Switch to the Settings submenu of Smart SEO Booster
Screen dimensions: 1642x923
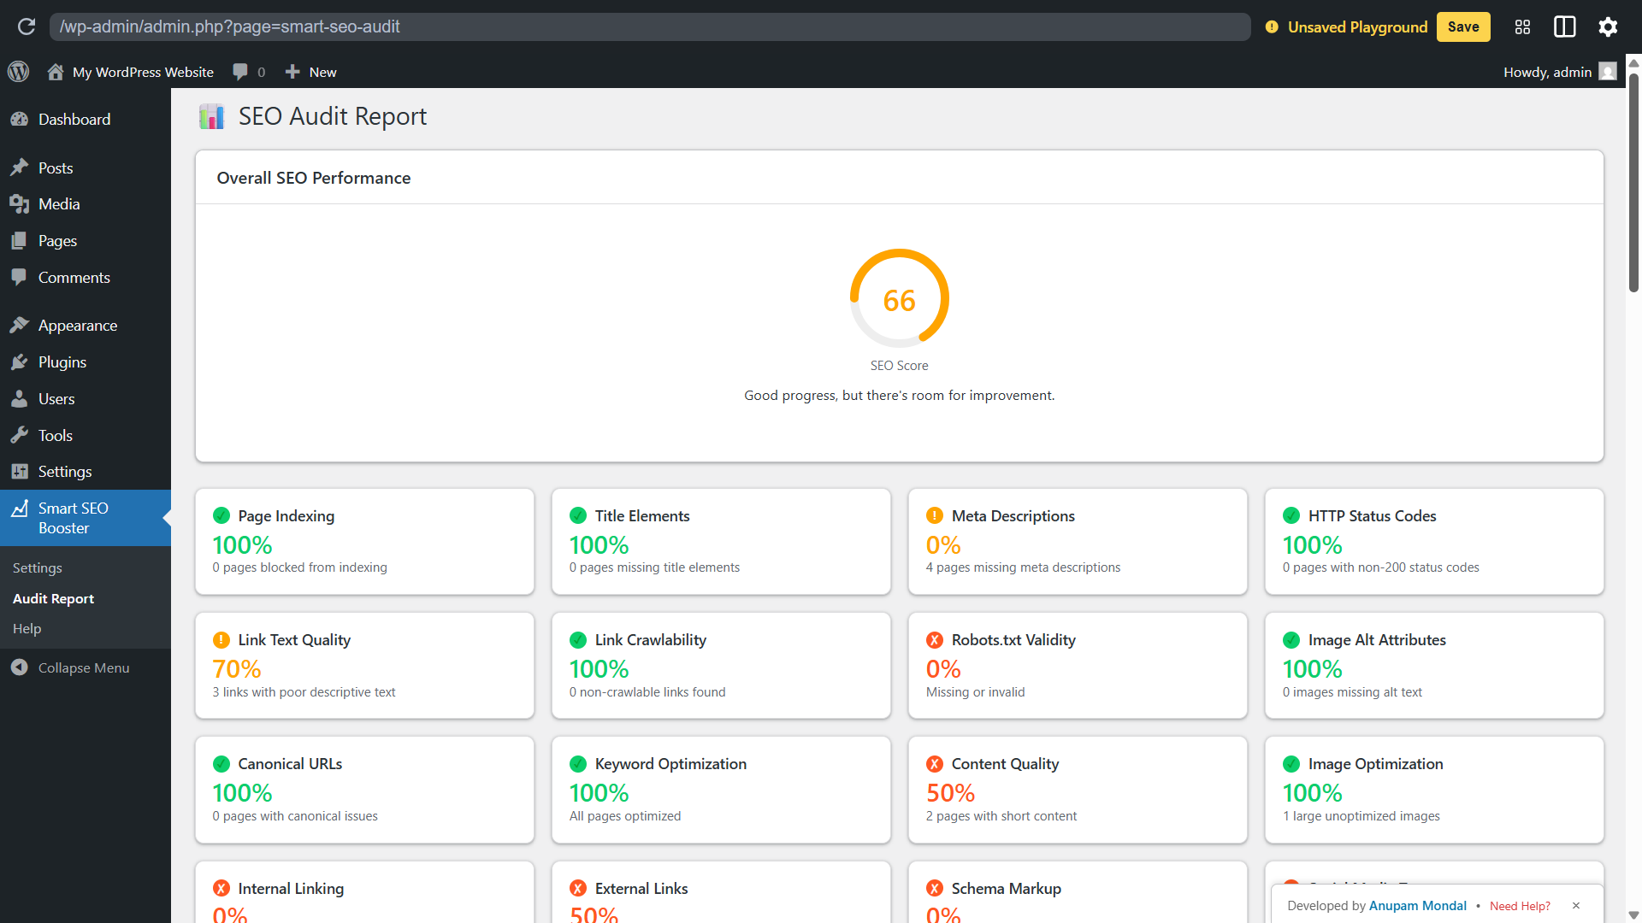click(x=37, y=567)
